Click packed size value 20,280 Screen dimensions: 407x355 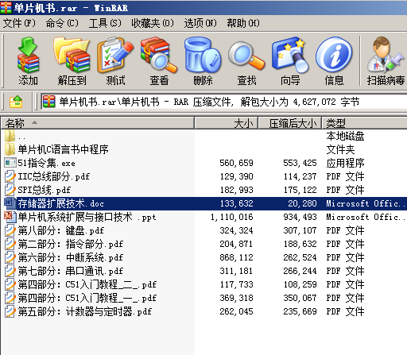point(302,203)
